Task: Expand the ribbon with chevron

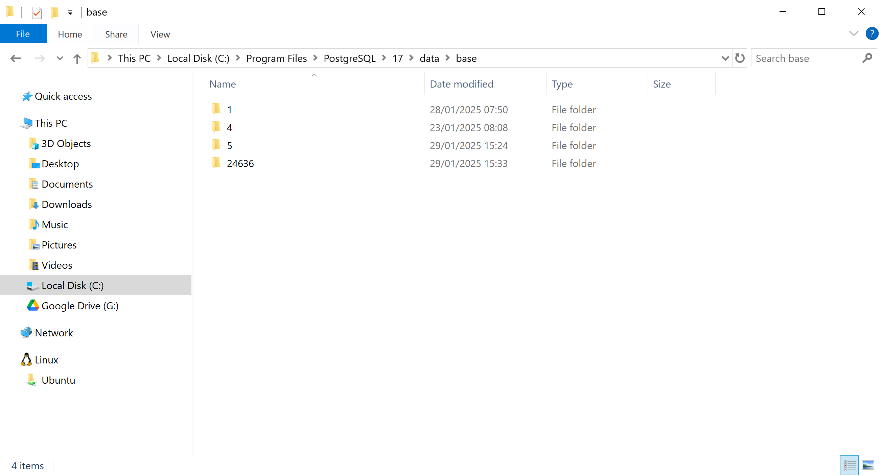Action: point(854,33)
